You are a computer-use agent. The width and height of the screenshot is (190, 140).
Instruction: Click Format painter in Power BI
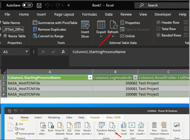(25, 133)
